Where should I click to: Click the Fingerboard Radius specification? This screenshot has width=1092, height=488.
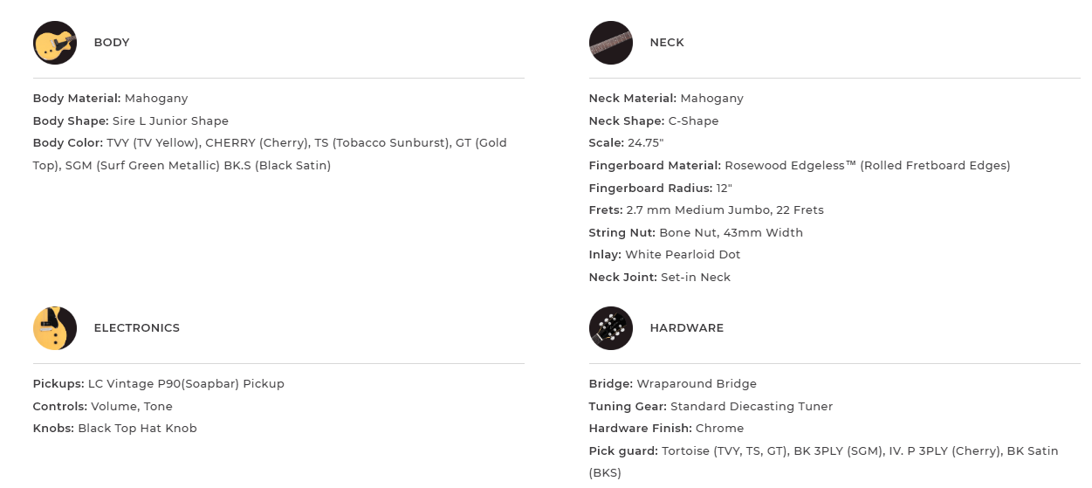[x=660, y=189]
